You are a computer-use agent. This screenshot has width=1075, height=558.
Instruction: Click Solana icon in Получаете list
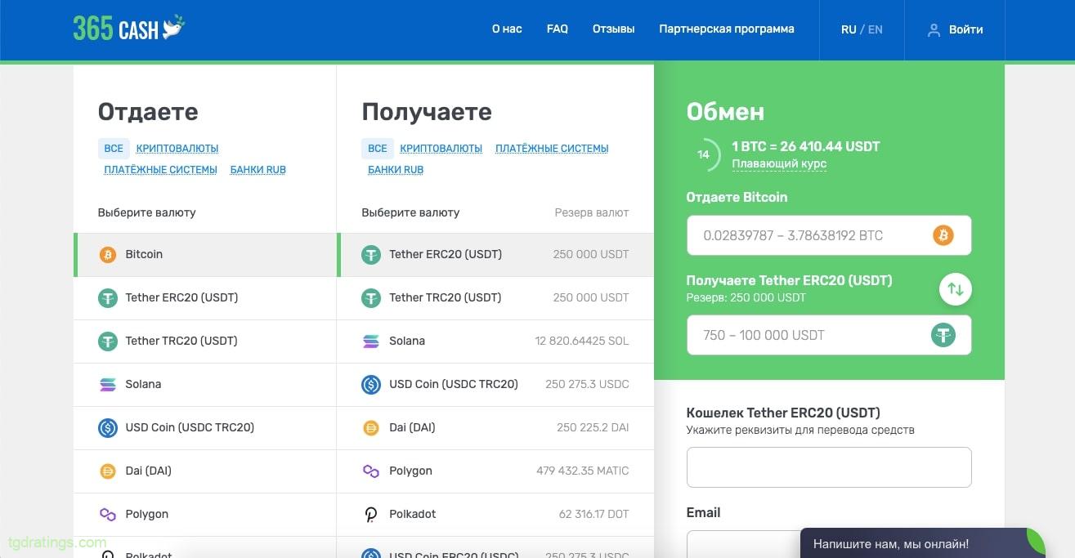click(x=371, y=341)
